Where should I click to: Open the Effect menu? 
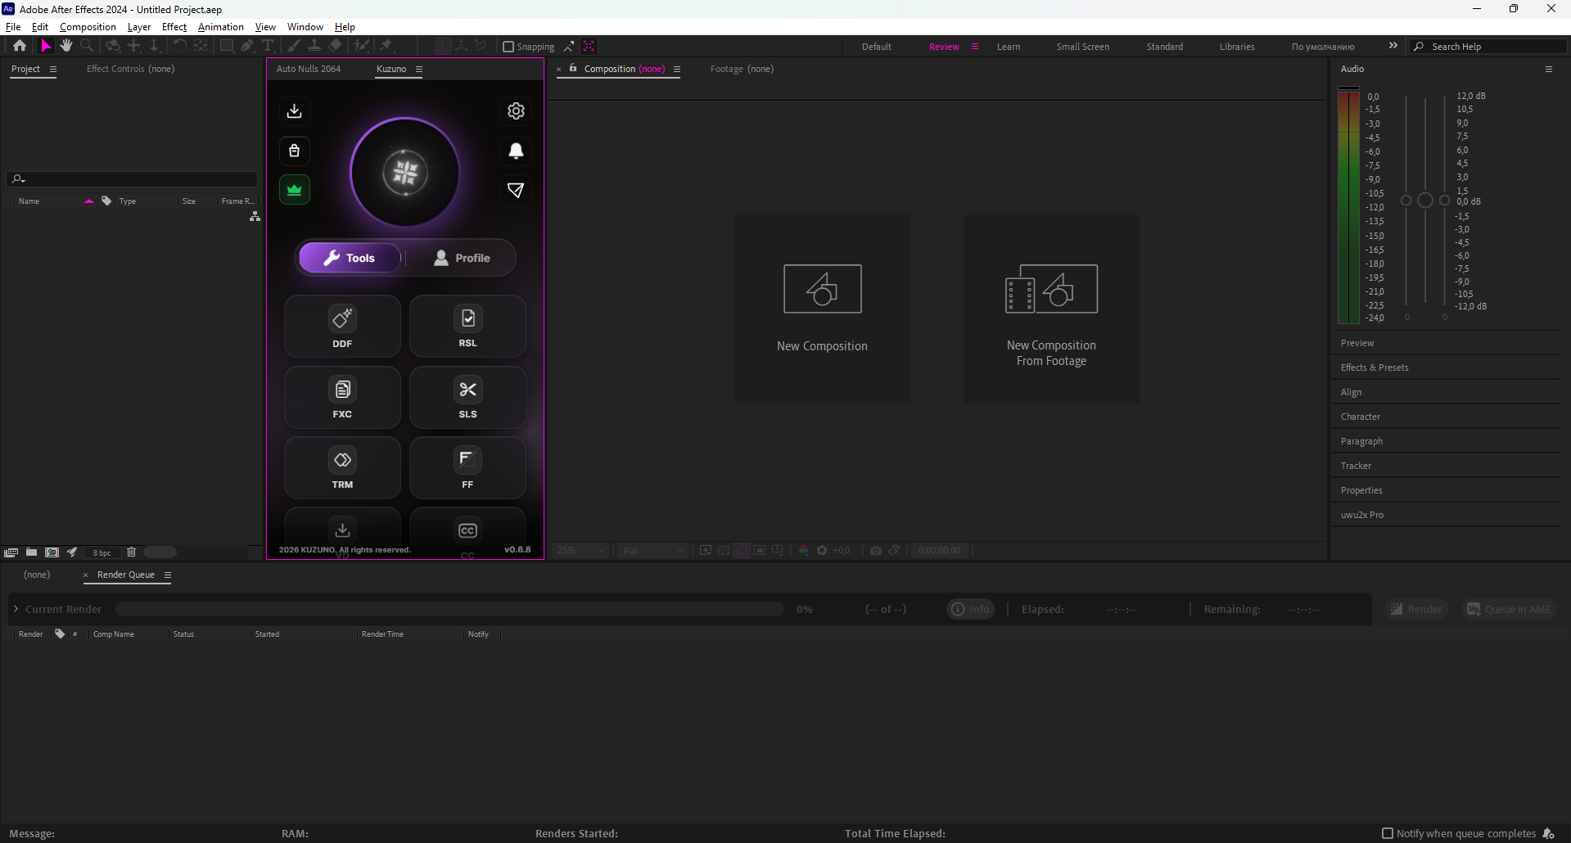coord(174,27)
